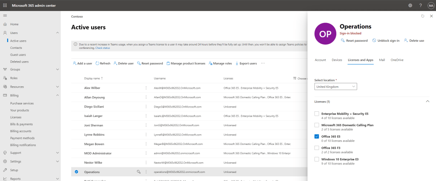Uncheck the Office 365 E5 license

(317, 136)
